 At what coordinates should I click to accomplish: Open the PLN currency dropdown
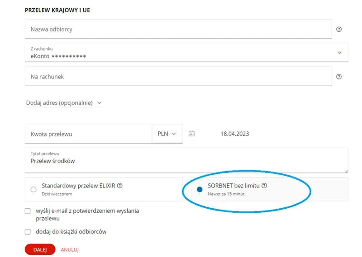[x=167, y=134]
